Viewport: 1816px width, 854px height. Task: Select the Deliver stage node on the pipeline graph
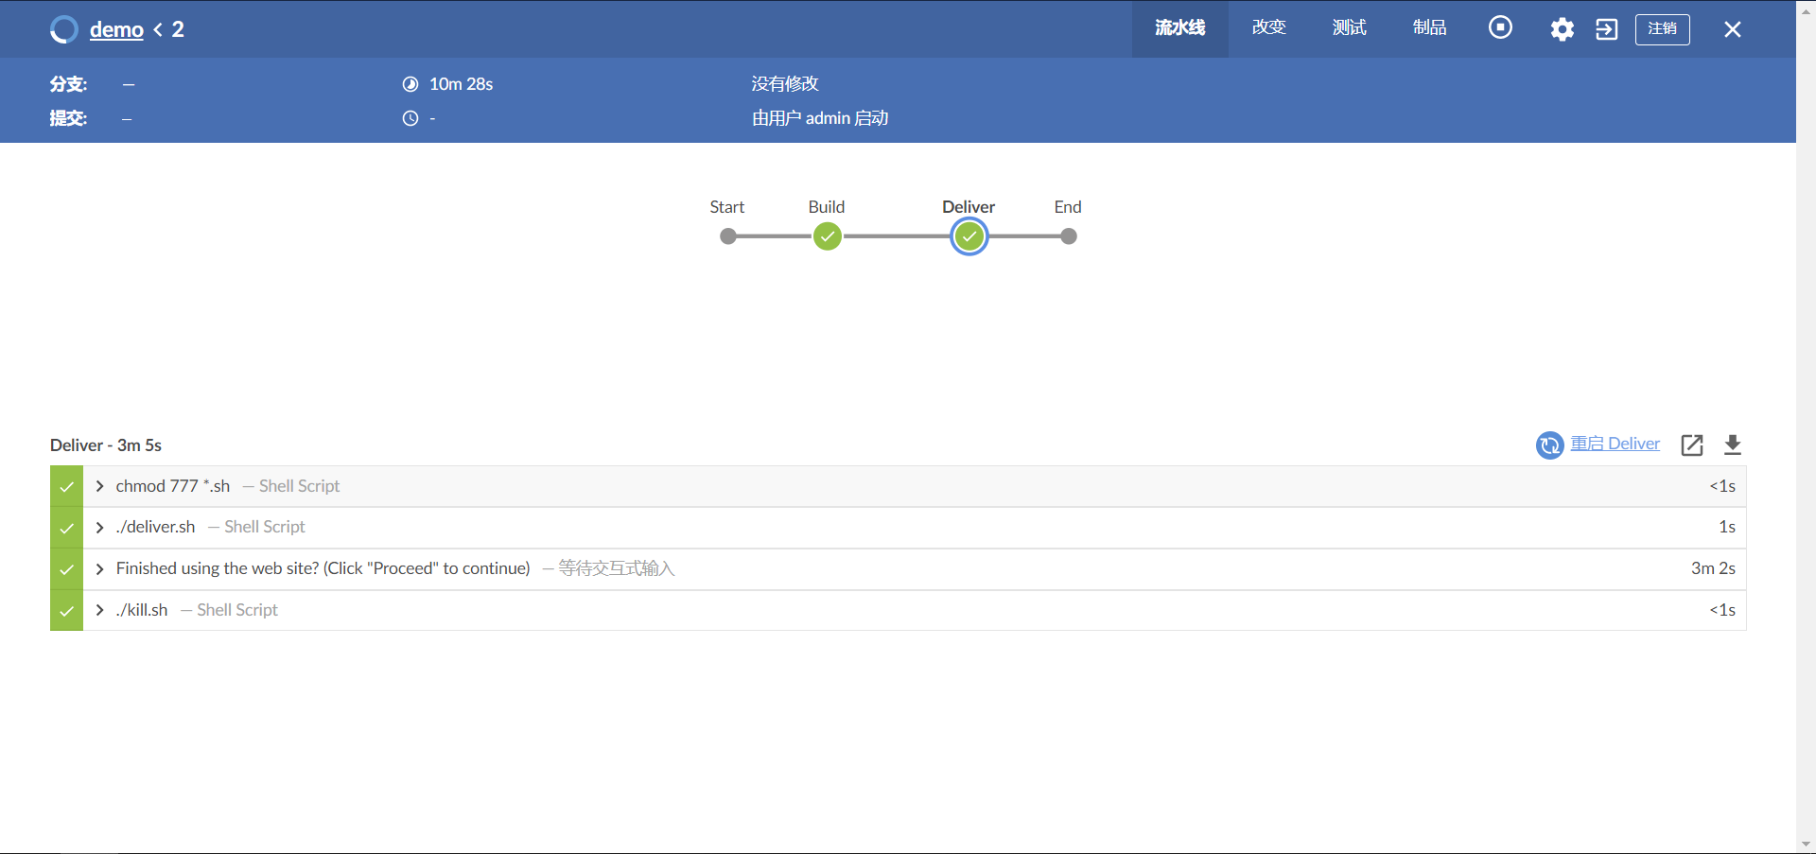point(969,236)
